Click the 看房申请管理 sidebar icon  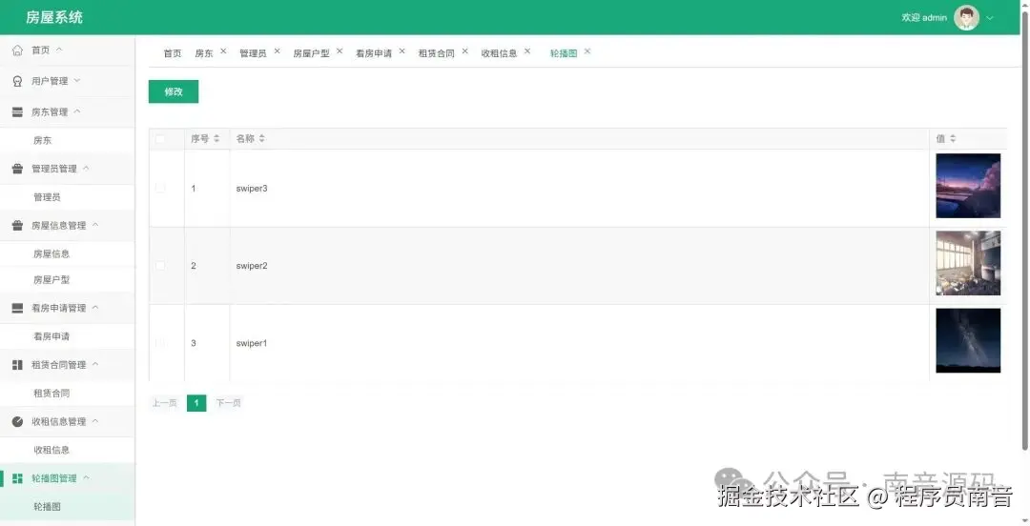(x=18, y=308)
